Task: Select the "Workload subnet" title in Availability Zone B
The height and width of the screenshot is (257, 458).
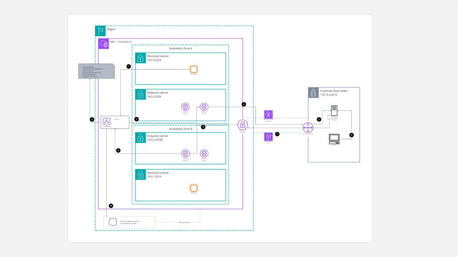Action: coord(158,173)
